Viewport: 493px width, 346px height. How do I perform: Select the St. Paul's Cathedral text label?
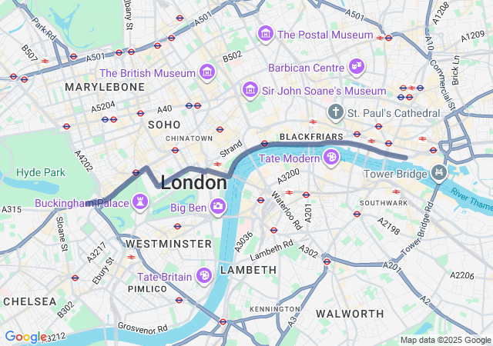pyautogui.click(x=394, y=113)
